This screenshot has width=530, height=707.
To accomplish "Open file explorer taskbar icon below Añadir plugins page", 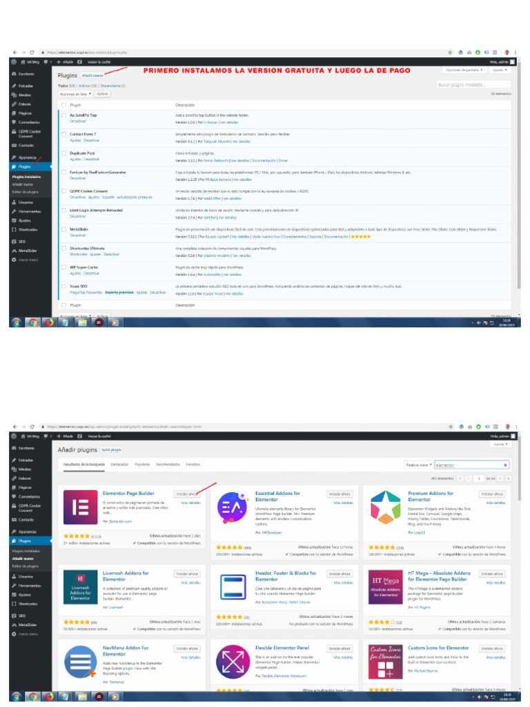I will (x=82, y=697).
